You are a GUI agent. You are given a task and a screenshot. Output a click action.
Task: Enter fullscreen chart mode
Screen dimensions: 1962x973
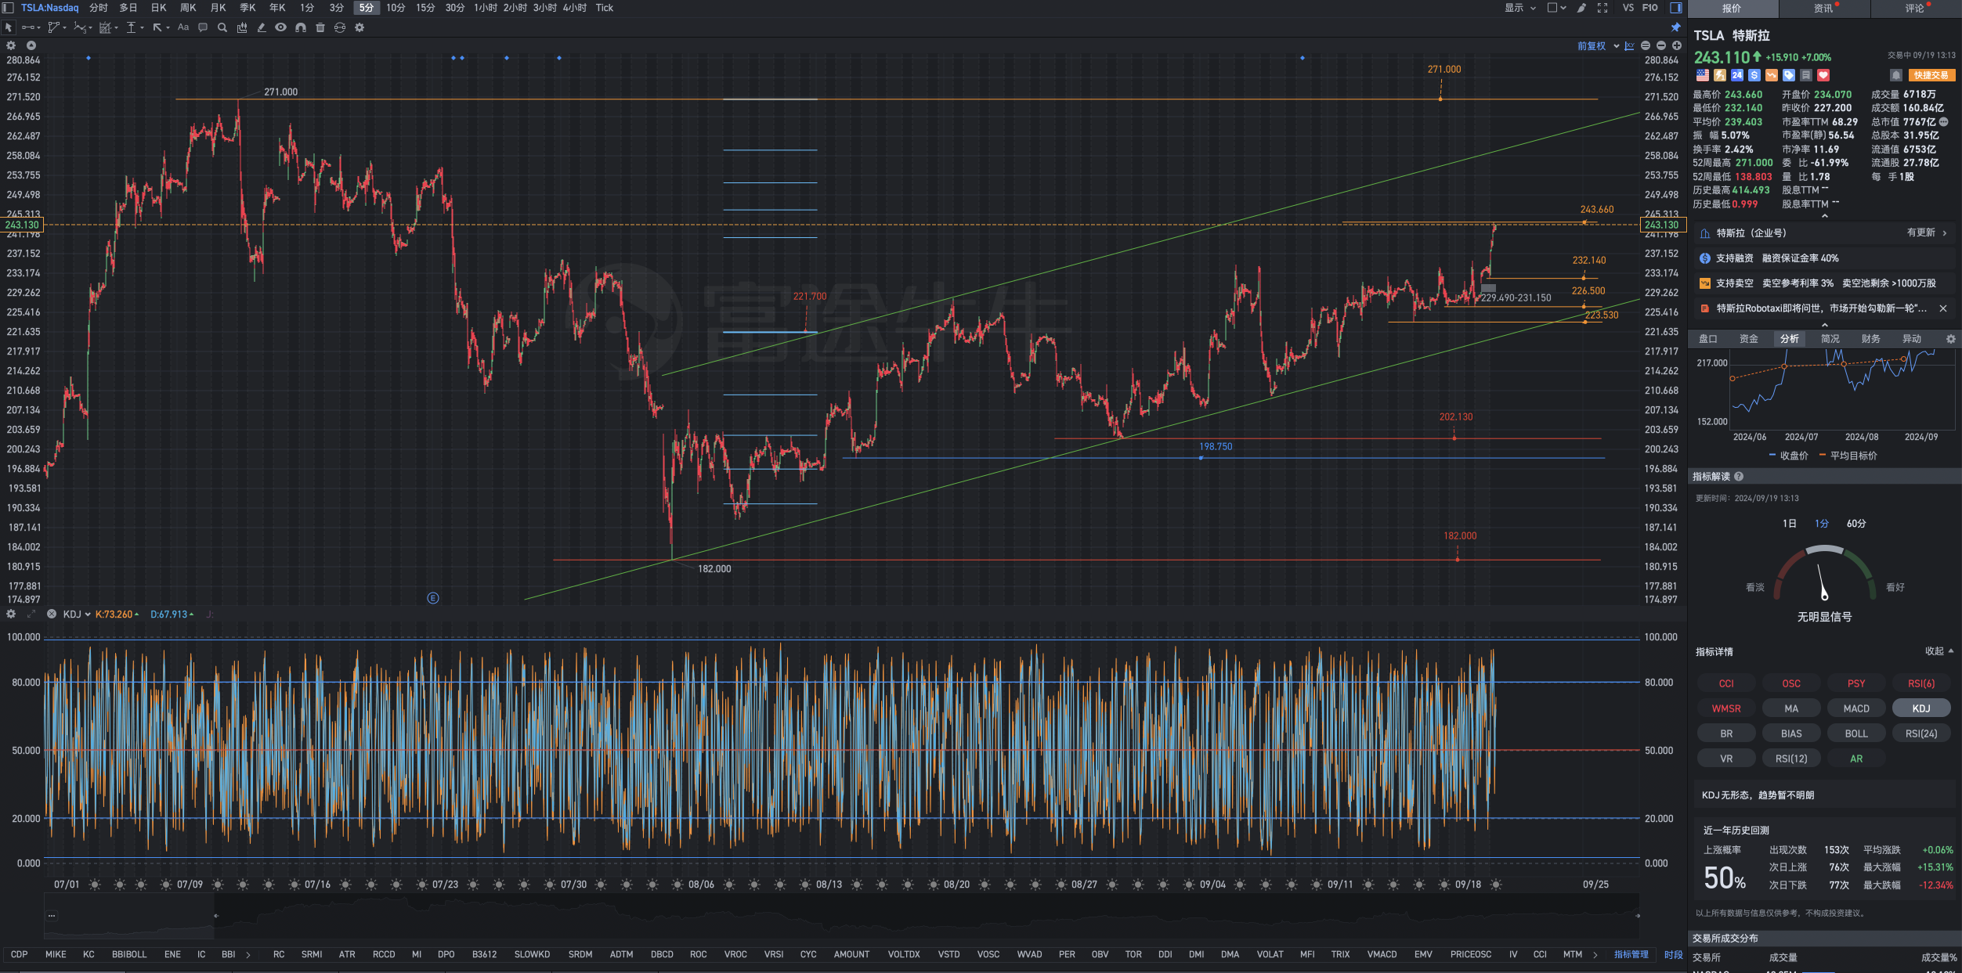click(1602, 8)
